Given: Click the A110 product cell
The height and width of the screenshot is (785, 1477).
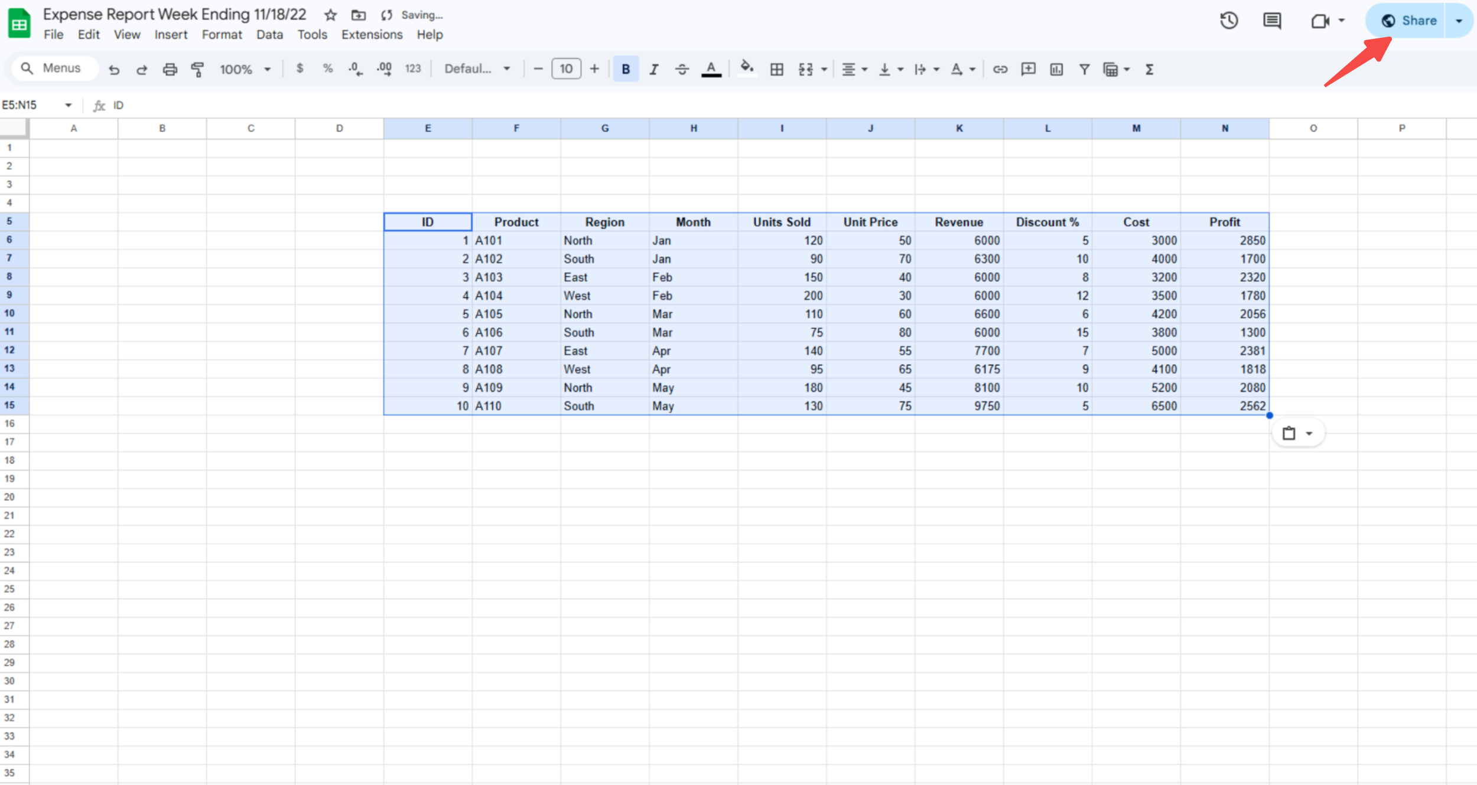Looking at the screenshot, I should point(516,406).
